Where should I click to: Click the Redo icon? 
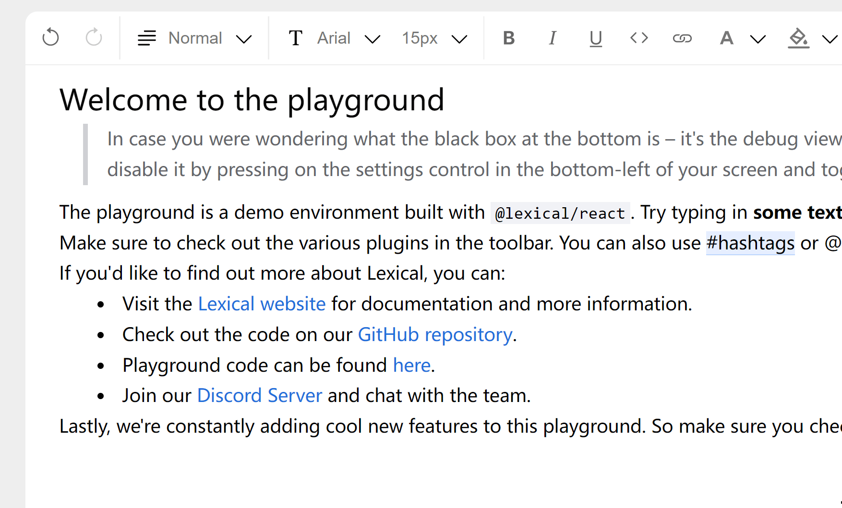pos(93,37)
